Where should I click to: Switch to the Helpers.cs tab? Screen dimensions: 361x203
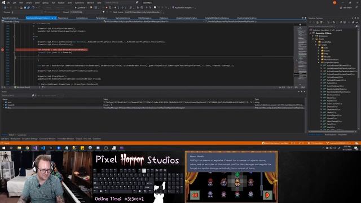pos(164,18)
